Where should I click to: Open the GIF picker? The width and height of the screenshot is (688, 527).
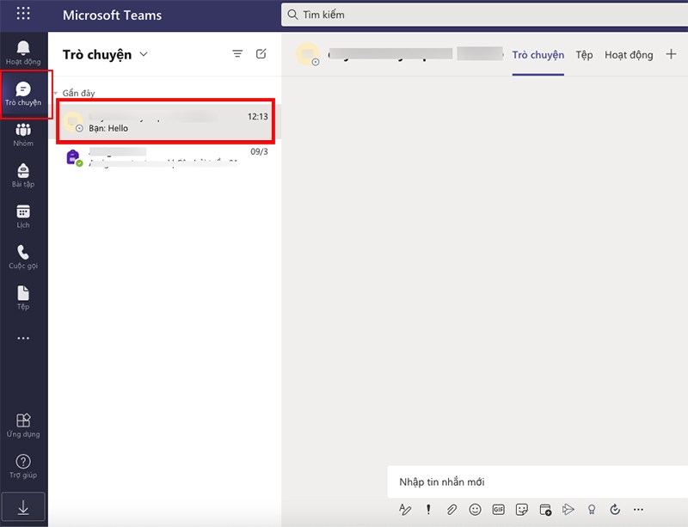pyautogui.click(x=497, y=508)
